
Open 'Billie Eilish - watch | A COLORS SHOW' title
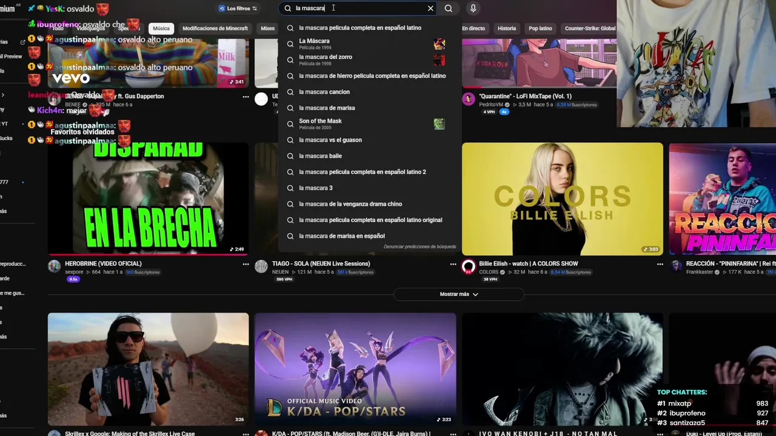[x=528, y=264]
